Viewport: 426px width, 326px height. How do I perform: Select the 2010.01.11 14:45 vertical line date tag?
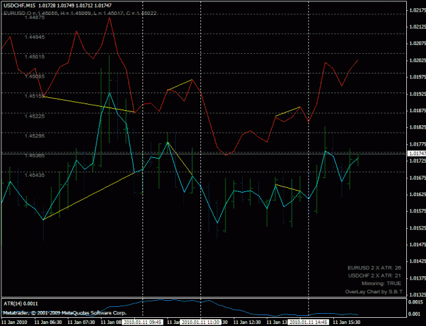point(308,322)
